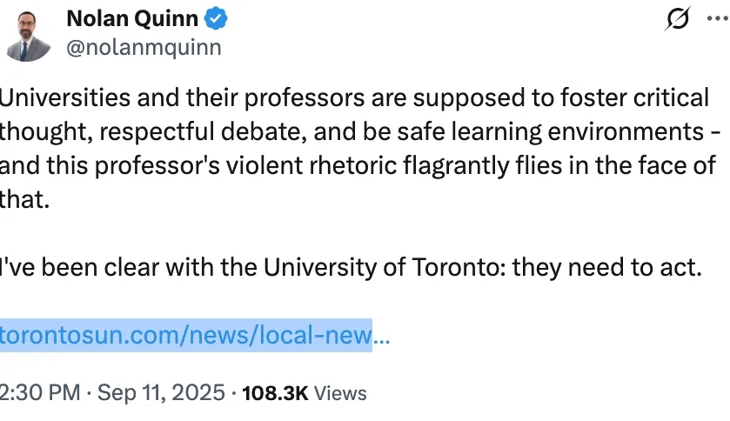The height and width of the screenshot is (421, 730).
Task: Click the words "I've been clear"
Action: point(63,267)
